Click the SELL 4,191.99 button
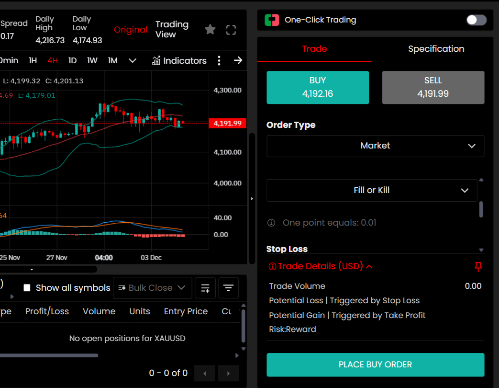This screenshot has width=499, height=388. [x=433, y=87]
